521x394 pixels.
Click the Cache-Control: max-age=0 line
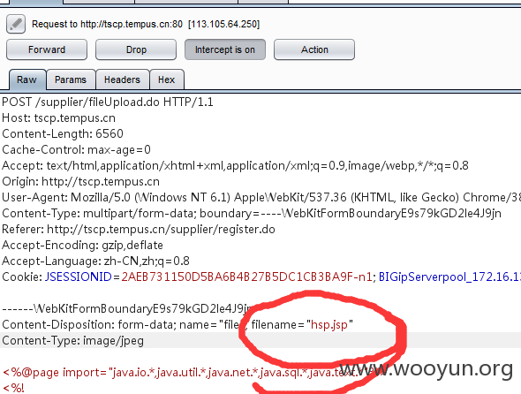tap(77, 149)
